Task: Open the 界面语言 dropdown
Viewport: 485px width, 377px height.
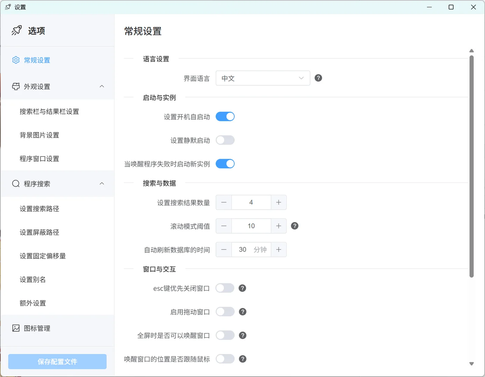Action: [x=263, y=78]
